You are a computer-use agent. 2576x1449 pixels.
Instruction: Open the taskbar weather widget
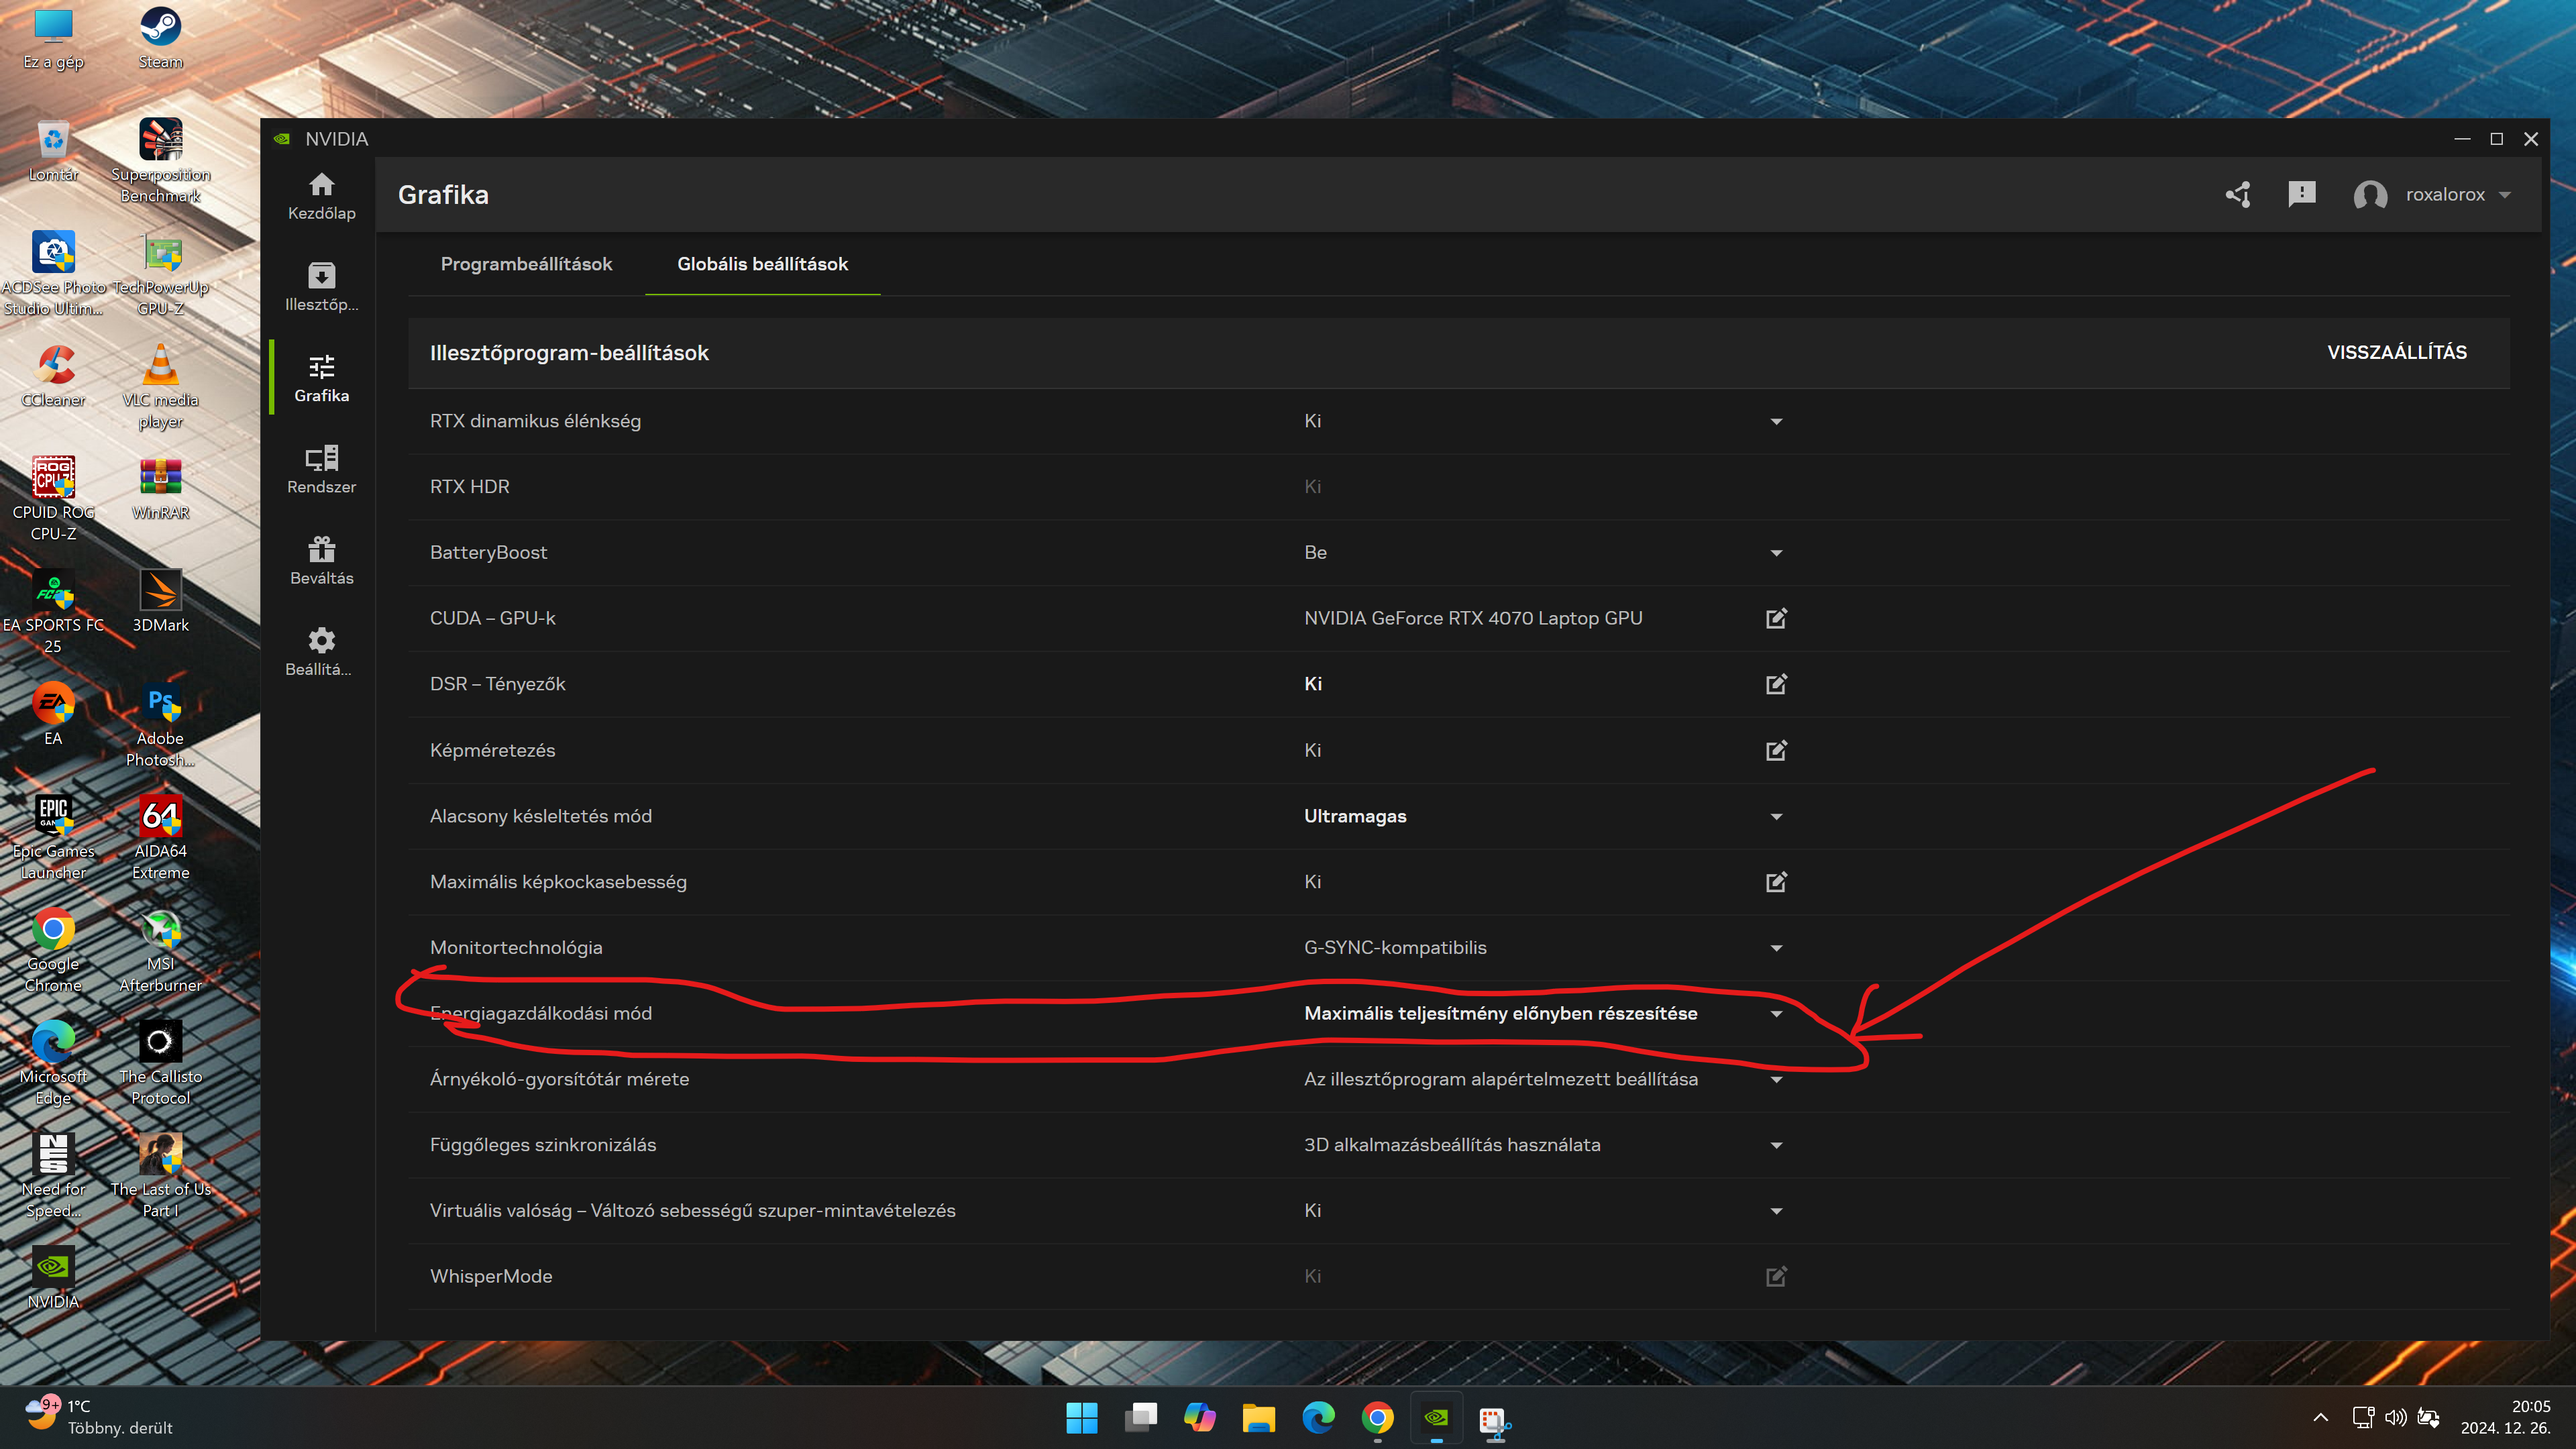(98, 1418)
